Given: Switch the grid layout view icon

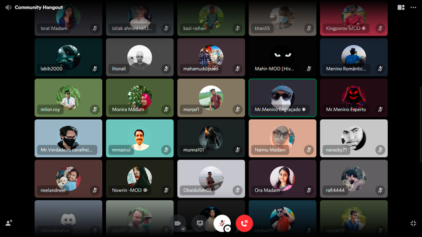Looking at the screenshot, I should 401,7.
